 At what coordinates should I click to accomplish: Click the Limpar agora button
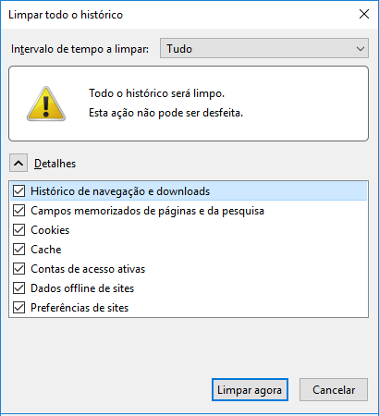click(250, 390)
